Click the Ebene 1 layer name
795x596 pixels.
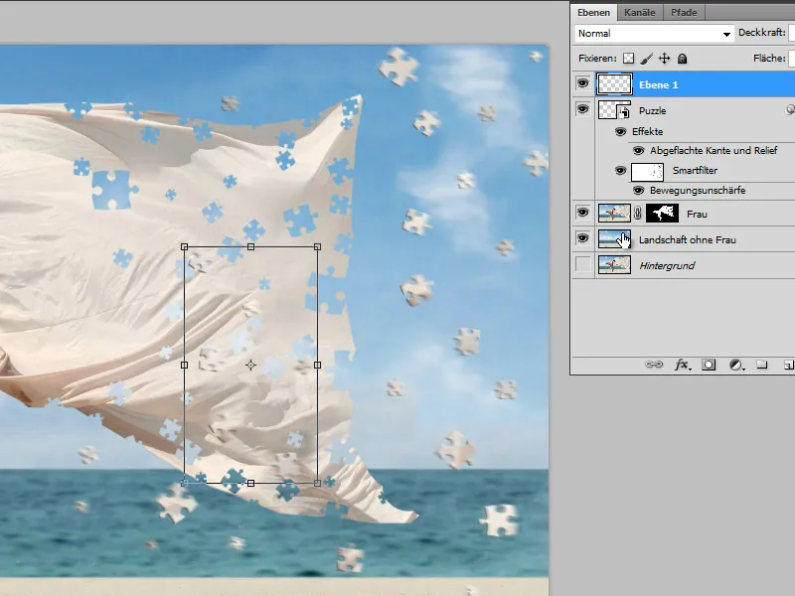pos(658,84)
